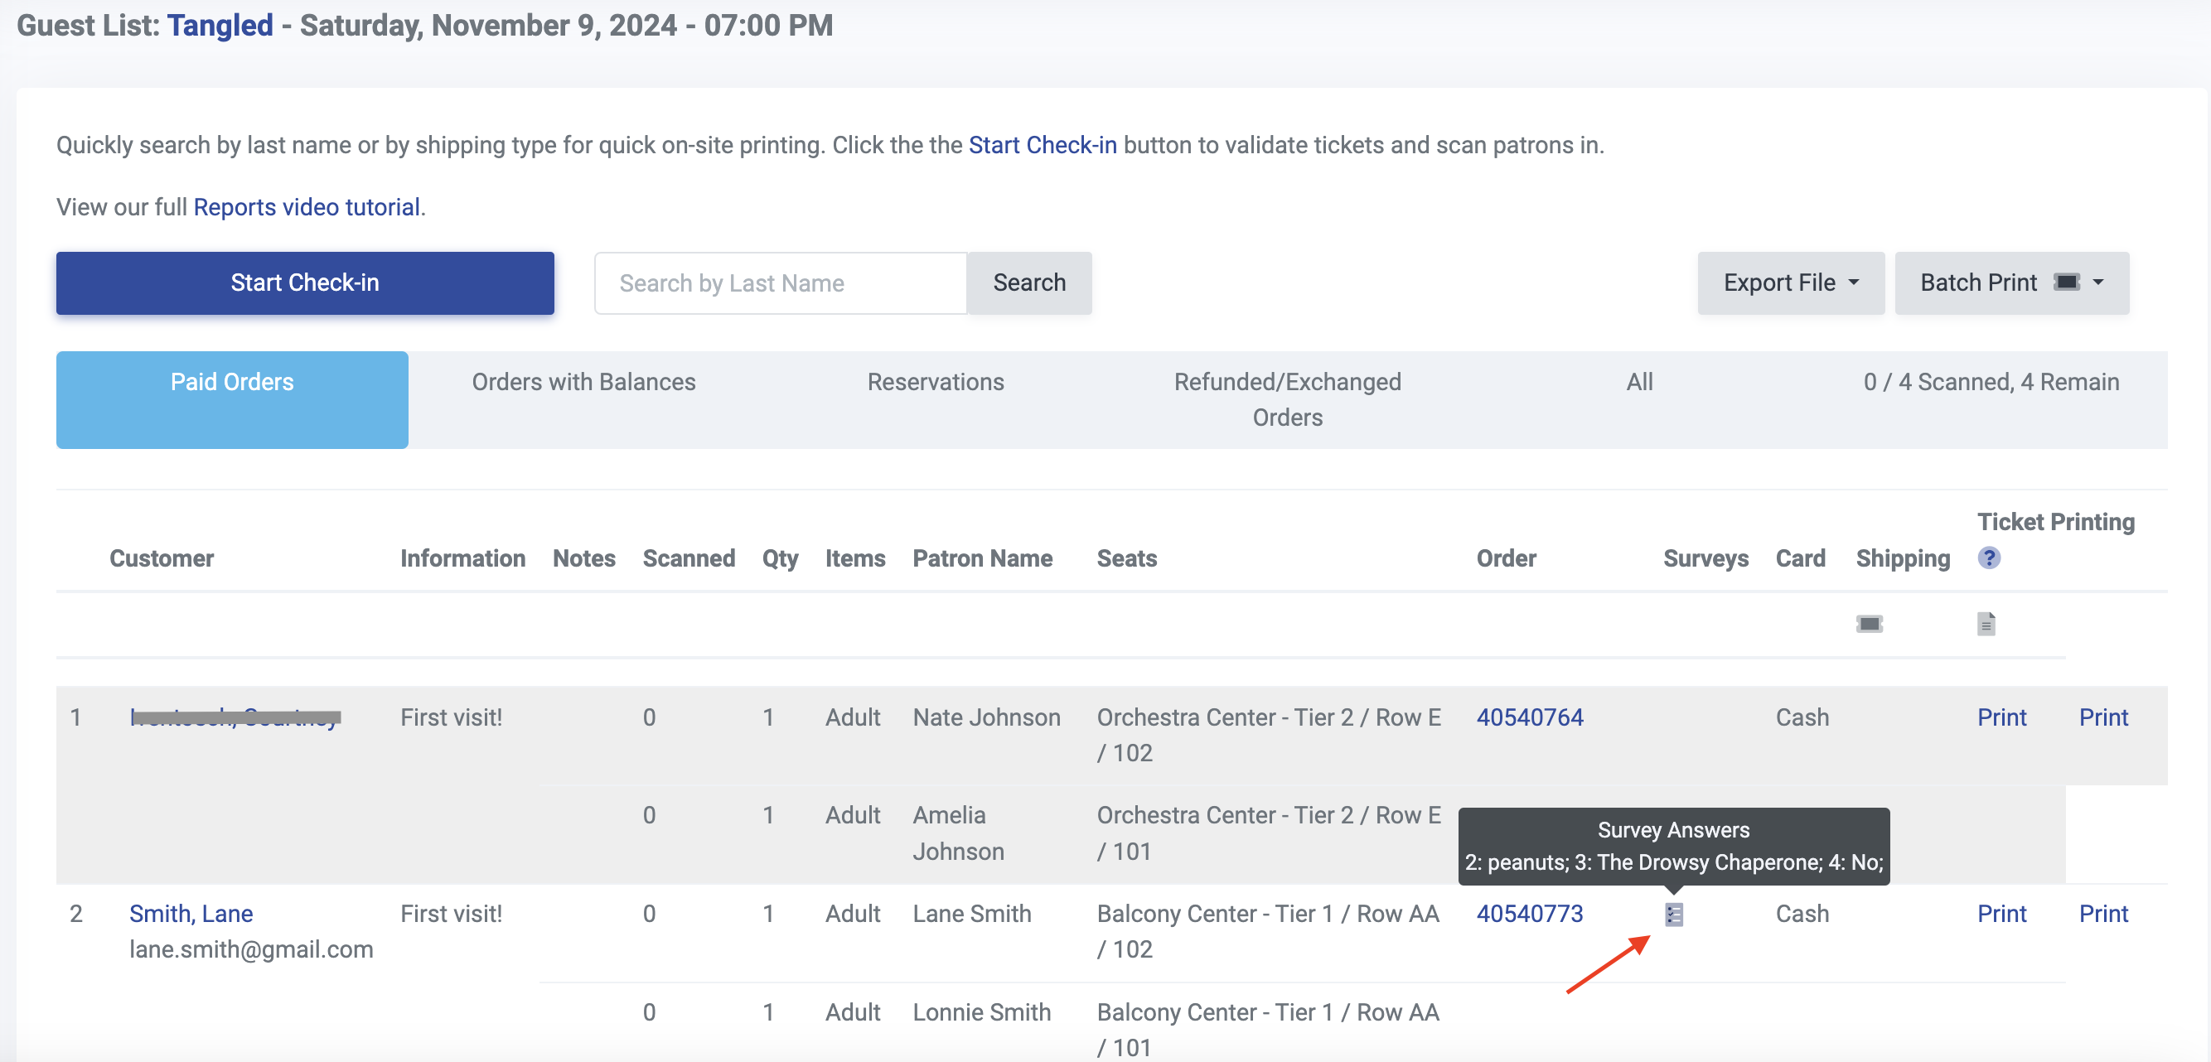Show the All orders tab
The image size is (2211, 1062).
1638,383
